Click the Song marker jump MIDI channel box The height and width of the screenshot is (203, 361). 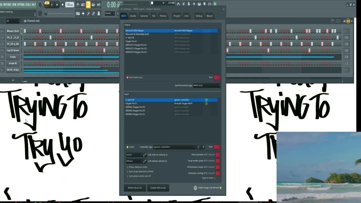click(218, 161)
